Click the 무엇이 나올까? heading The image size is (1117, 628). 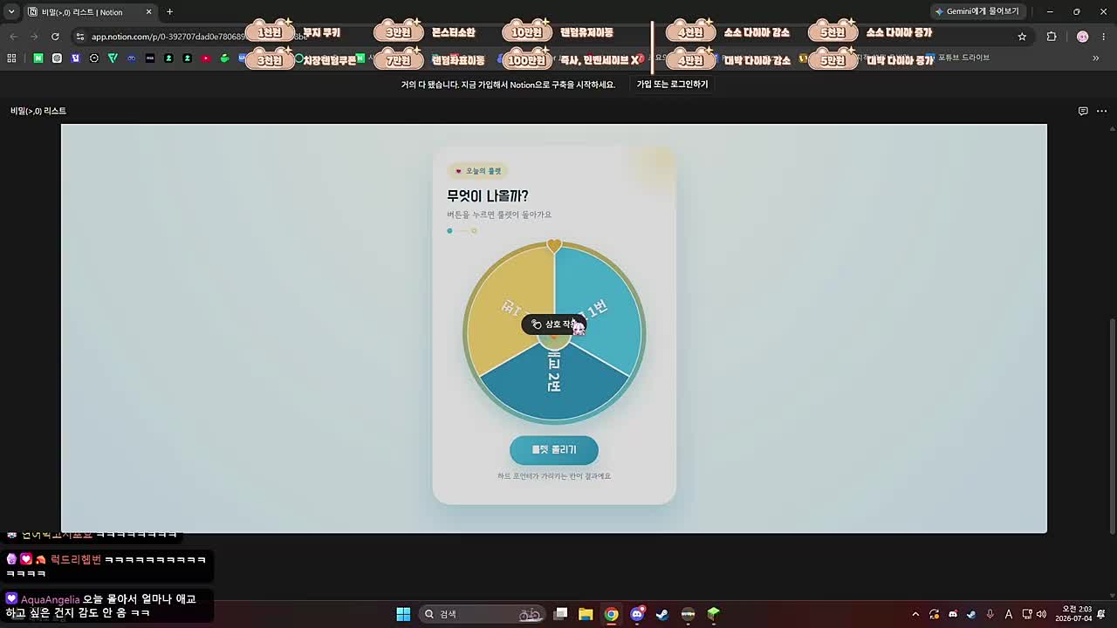(x=487, y=196)
